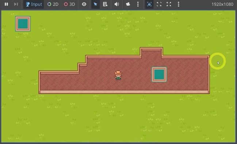
Task: Choose the list selection tool
Action: [105, 4]
